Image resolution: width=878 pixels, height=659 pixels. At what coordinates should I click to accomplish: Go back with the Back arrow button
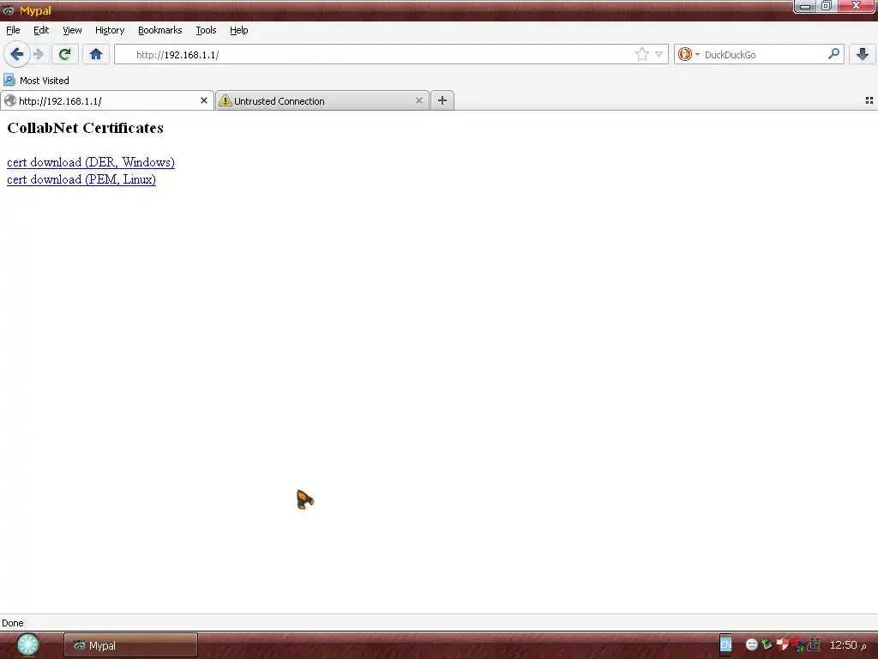point(17,54)
